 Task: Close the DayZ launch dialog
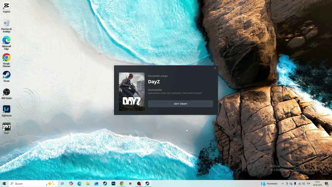(215, 68)
